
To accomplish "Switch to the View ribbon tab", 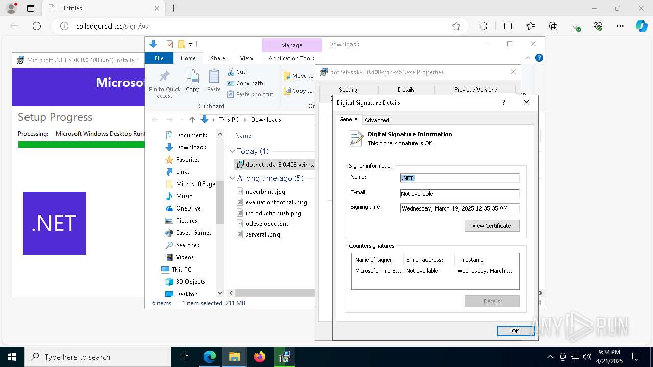I will (246, 58).
